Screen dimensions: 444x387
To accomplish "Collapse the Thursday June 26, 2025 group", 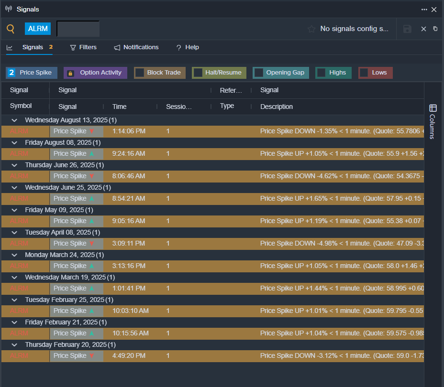I will click(14, 165).
